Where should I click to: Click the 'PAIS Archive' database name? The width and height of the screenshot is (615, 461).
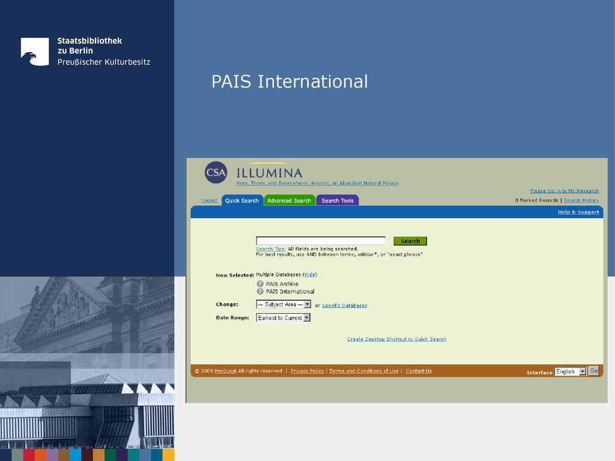(282, 284)
